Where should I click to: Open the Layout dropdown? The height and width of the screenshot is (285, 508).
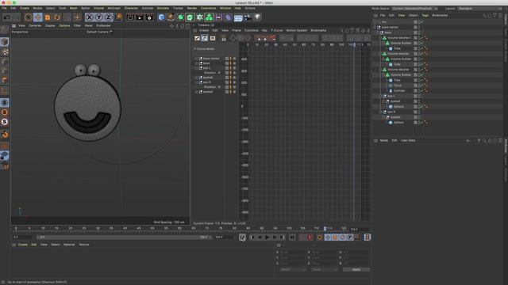480,9
